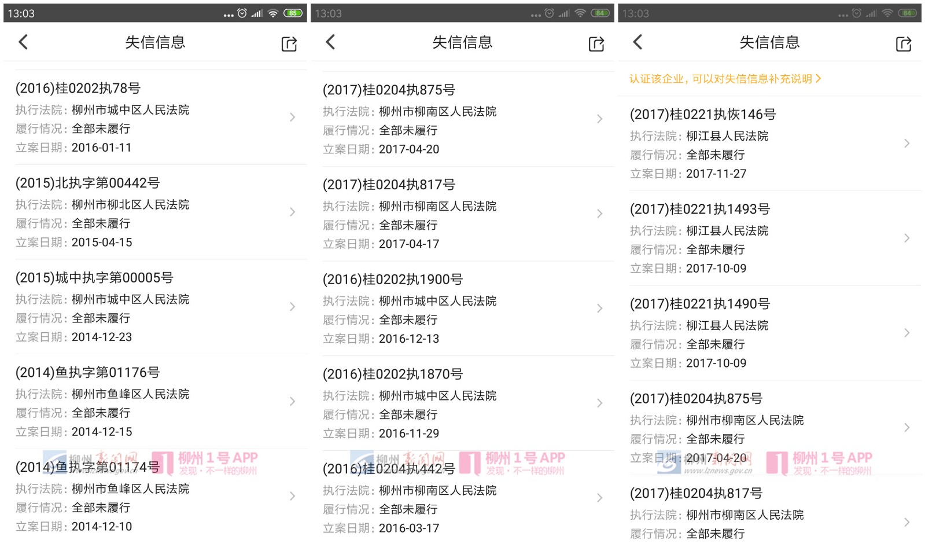Tap filing date 2016-11-29

tap(409, 434)
